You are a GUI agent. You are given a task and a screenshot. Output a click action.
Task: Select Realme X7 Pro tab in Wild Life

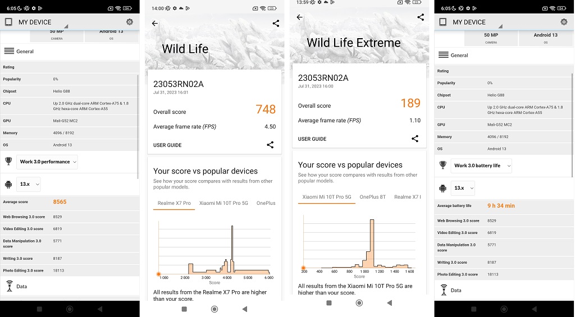pos(174,203)
